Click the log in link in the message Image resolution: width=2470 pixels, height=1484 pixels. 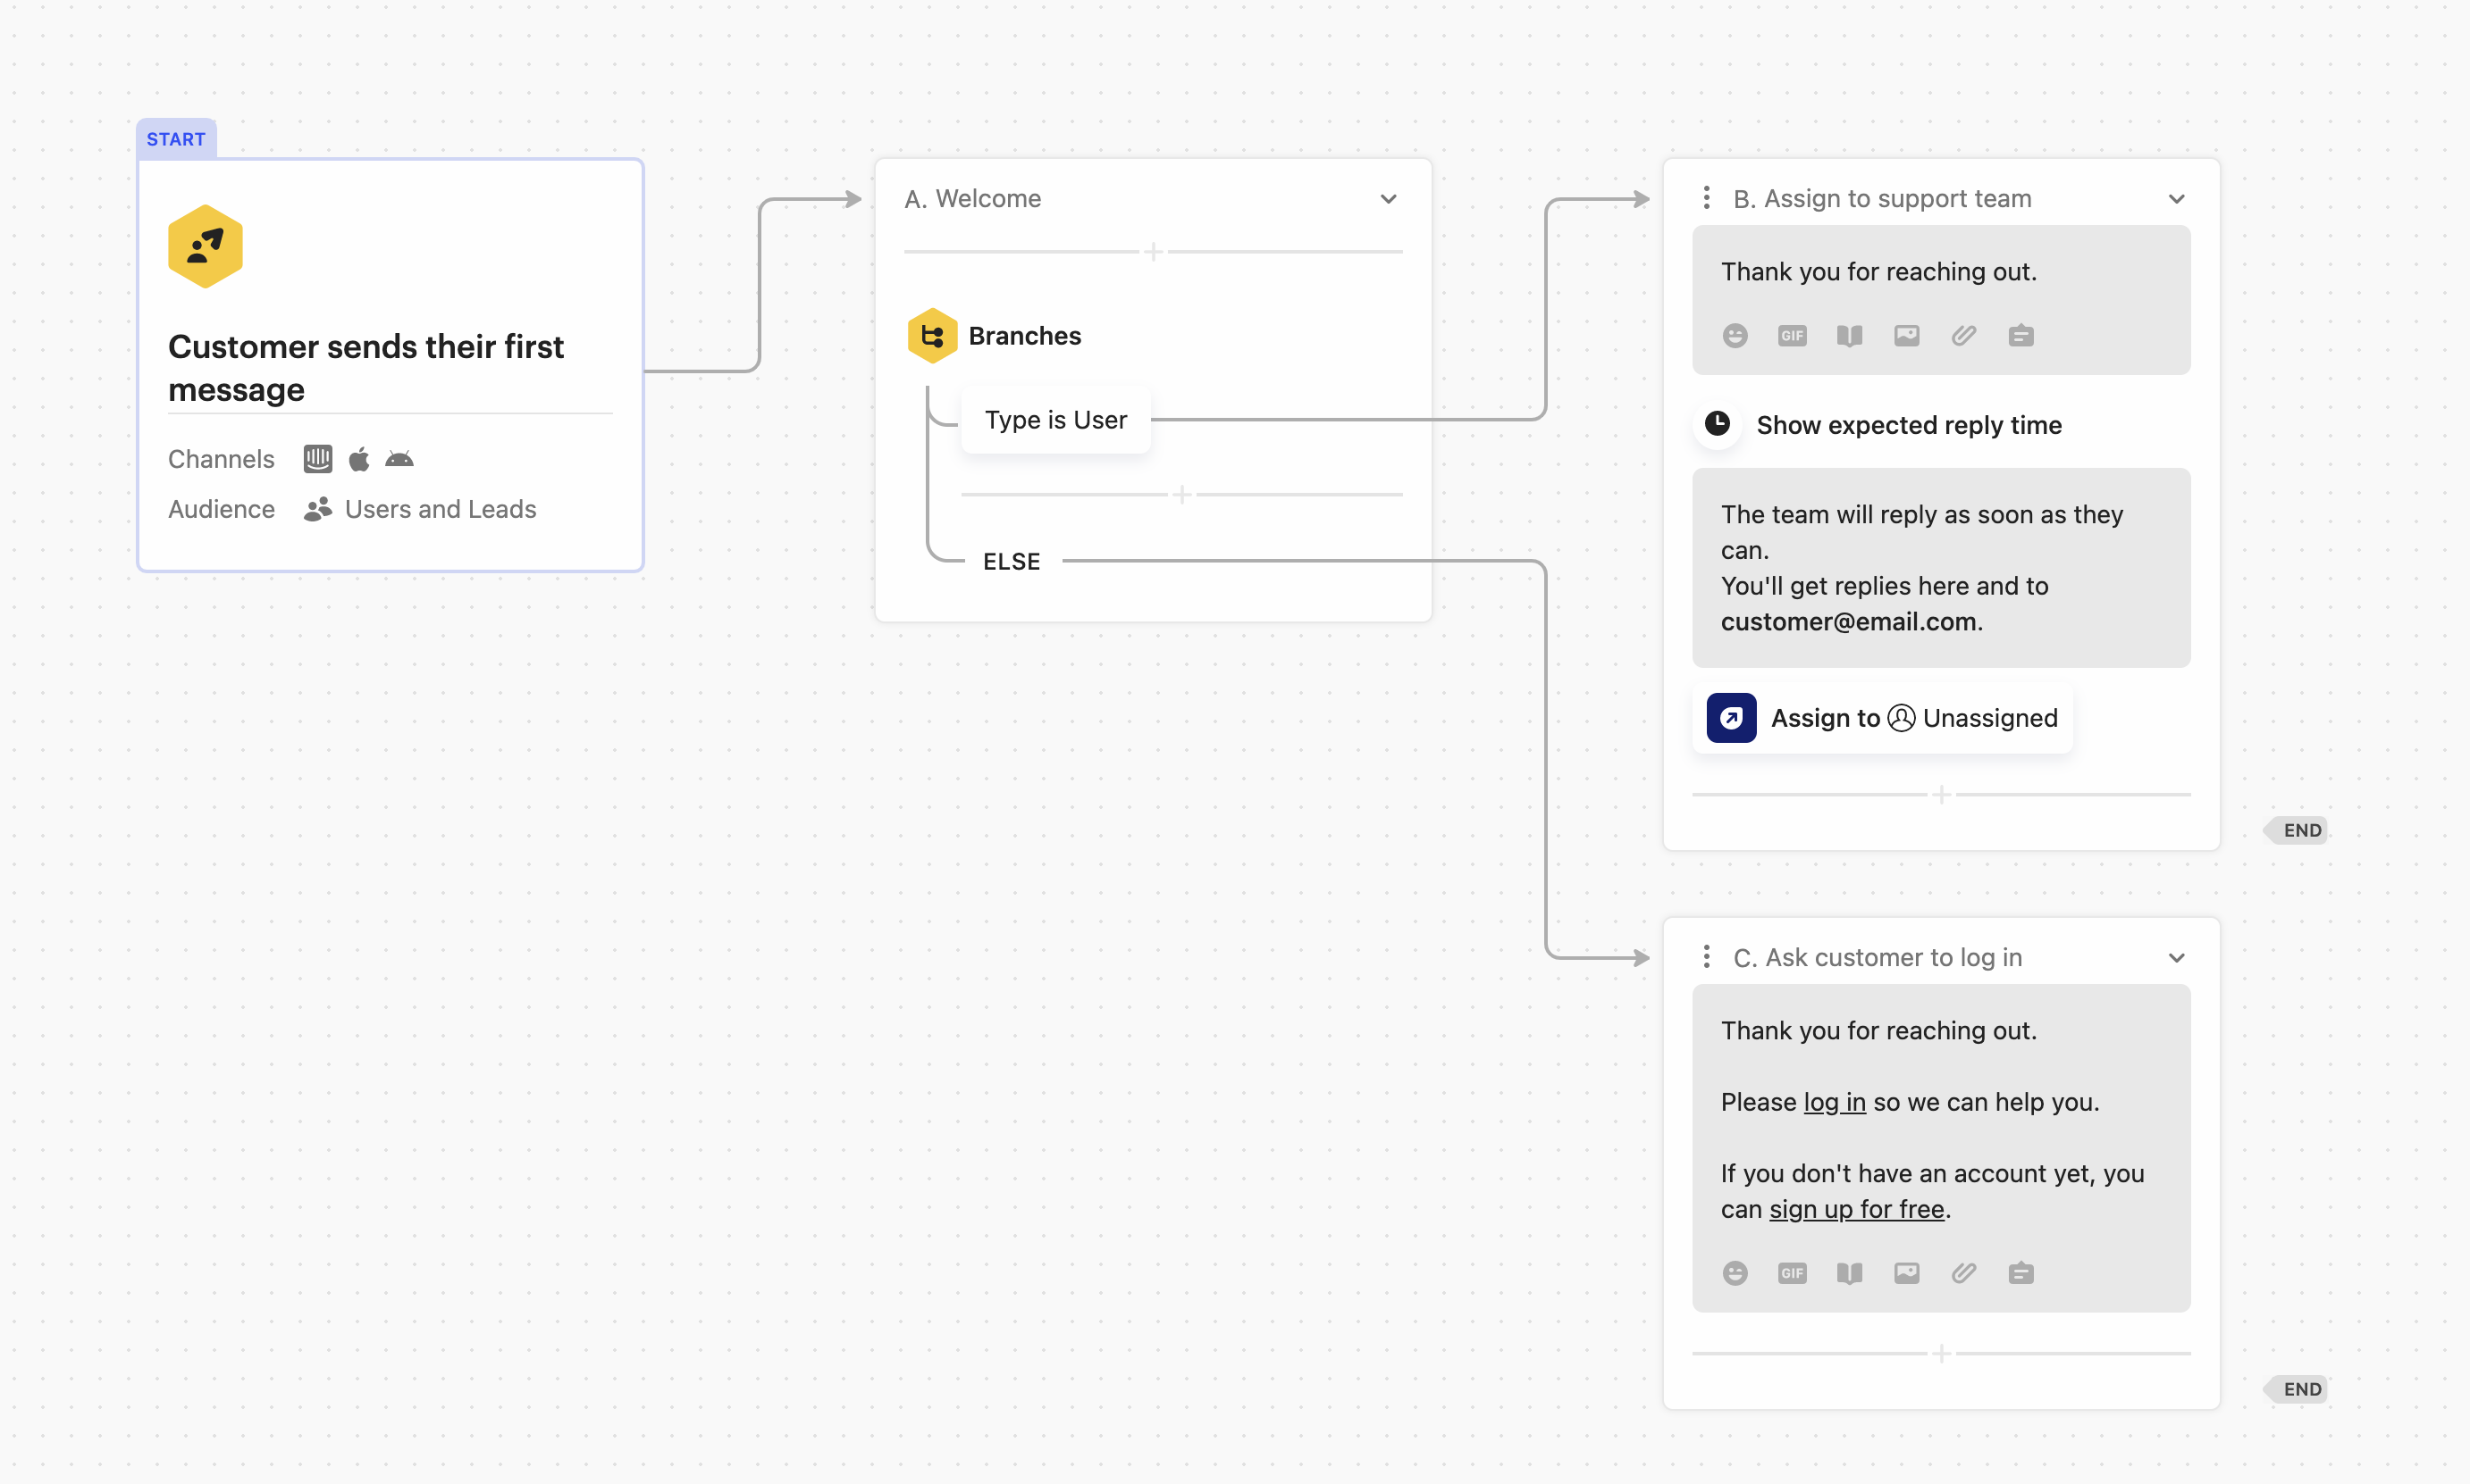tap(1834, 1102)
